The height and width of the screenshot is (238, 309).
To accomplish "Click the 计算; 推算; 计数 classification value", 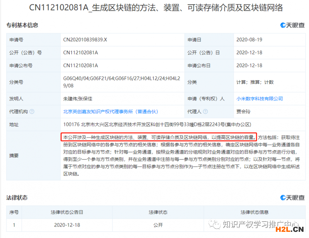I will pos(255,82).
